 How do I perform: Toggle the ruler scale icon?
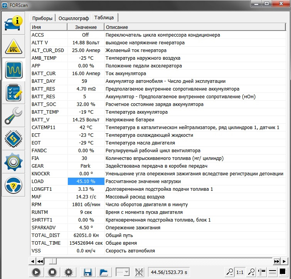click(262, 272)
